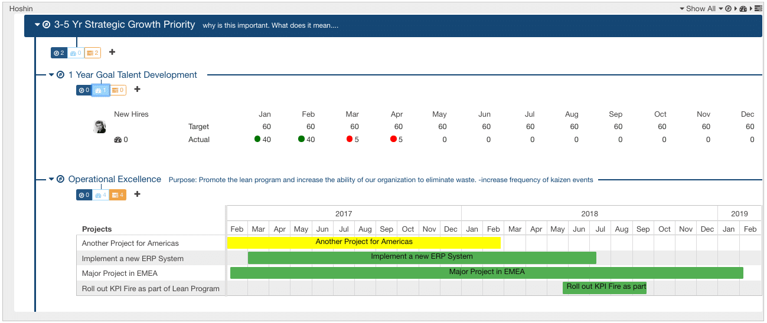Click the green Roll out KPI Fire timeline bar
The image size is (767, 323).
point(604,288)
